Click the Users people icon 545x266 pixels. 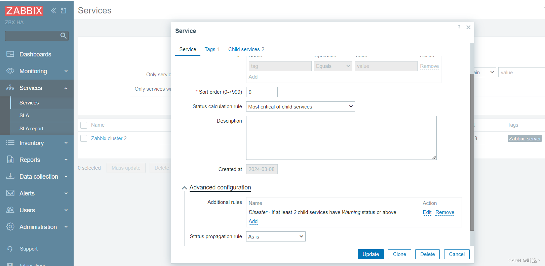tap(10, 210)
